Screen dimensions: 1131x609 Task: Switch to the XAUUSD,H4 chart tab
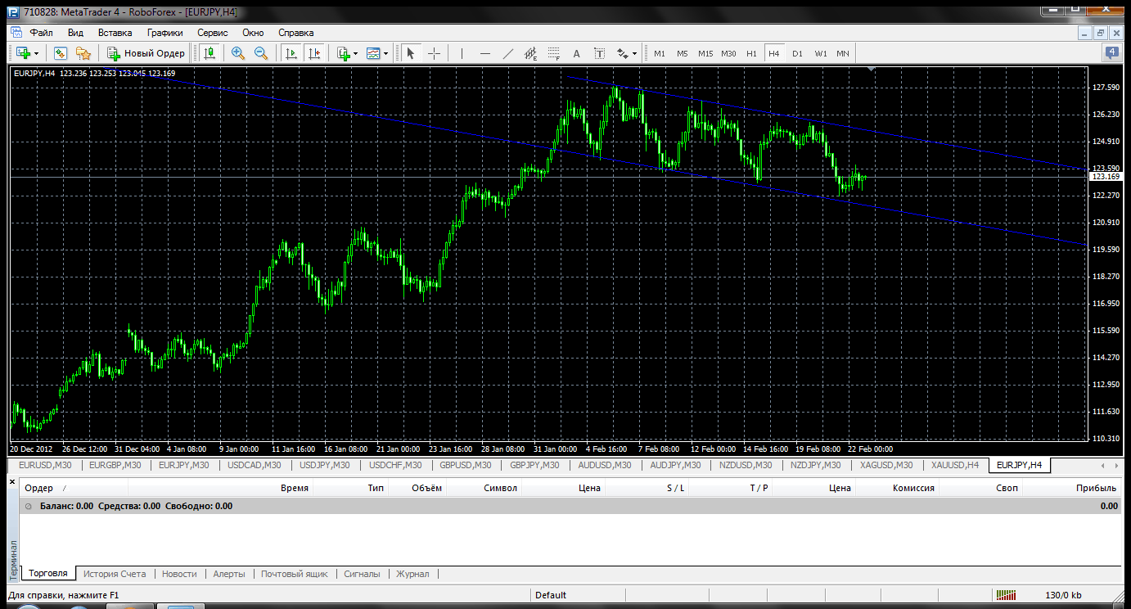[x=954, y=465]
